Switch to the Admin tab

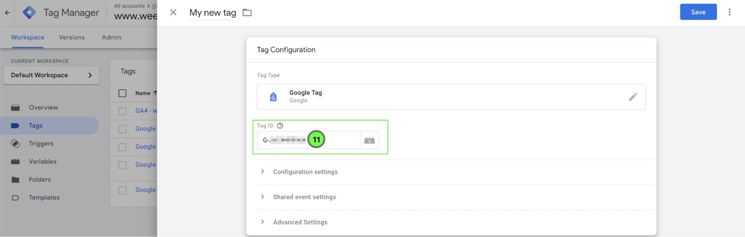coord(112,37)
